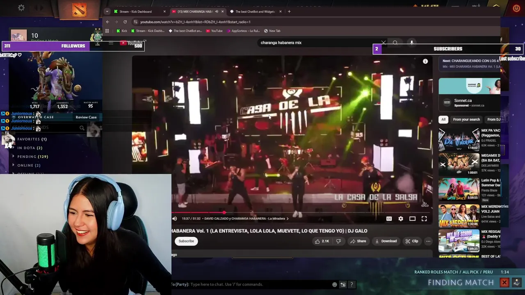Open the video info card icon

(x=425, y=61)
